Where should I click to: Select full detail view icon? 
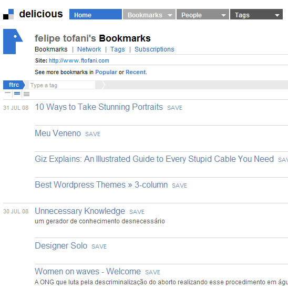[x=27, y=94]
